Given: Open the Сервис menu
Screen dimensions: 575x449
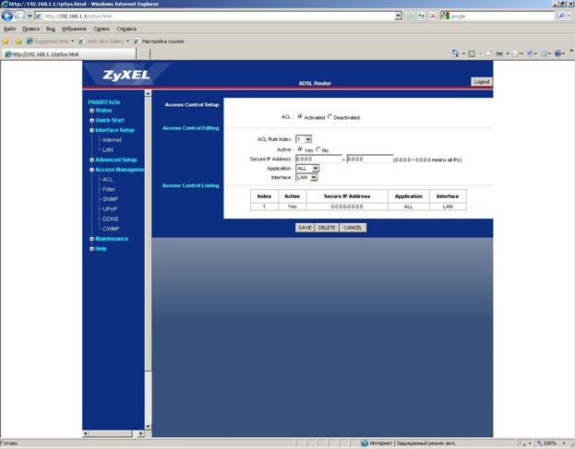Looking at the screenshot, I should point(102,29).
